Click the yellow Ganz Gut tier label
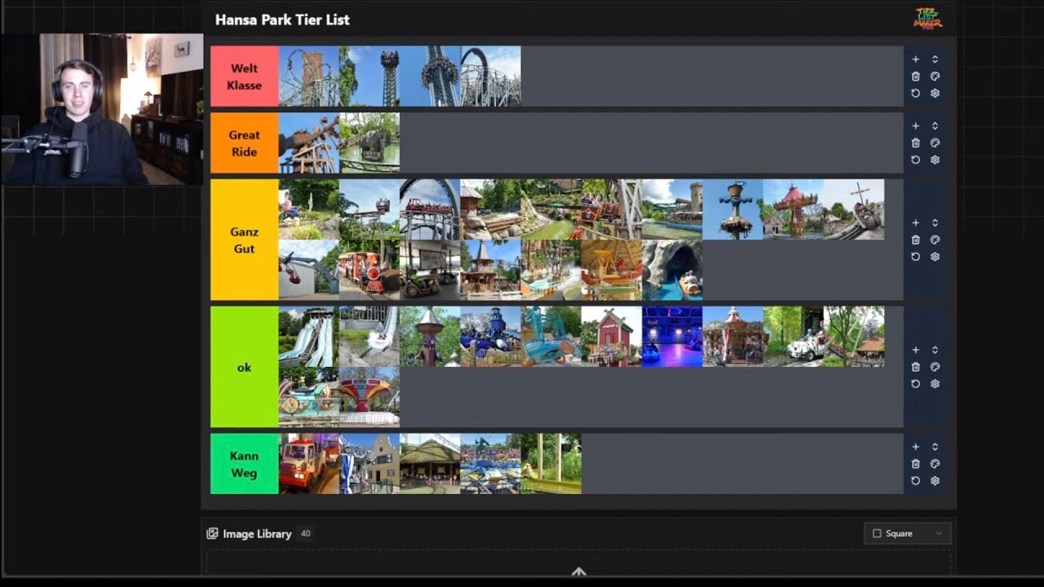1044x587 pixels. 245,240
